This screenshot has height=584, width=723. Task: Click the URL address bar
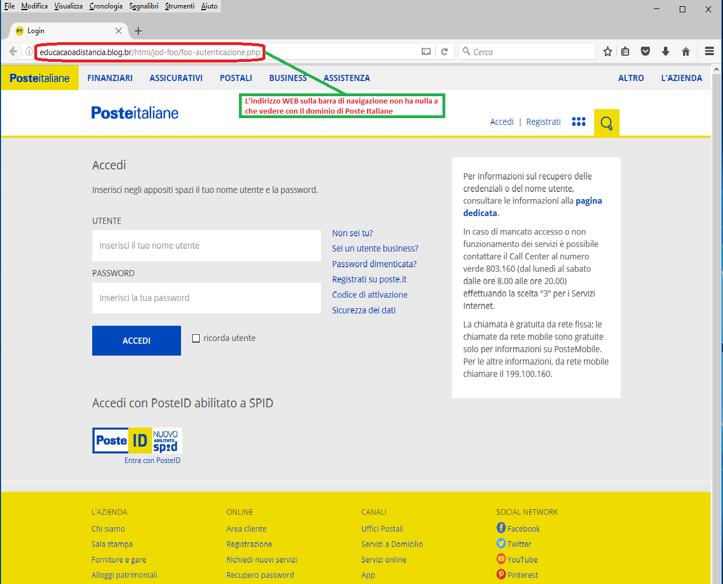tap(228, 52)
